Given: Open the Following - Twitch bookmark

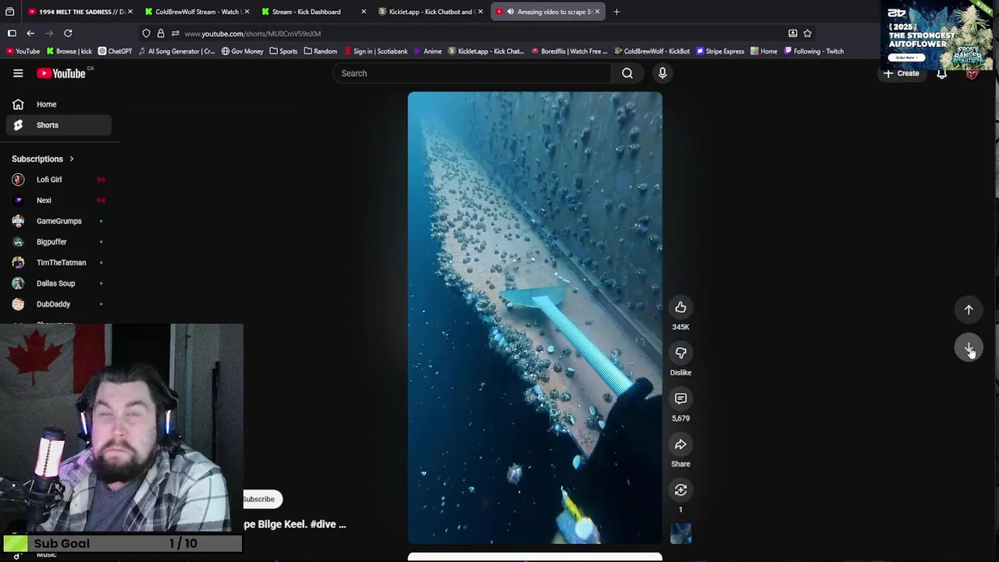Looking at the screenshot, I should [813, 52].
